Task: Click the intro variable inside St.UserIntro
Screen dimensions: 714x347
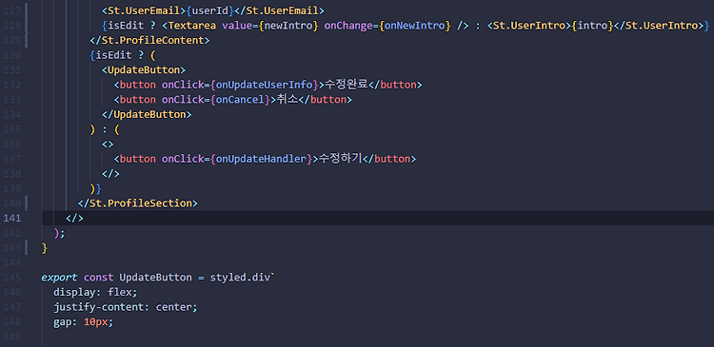Action: tap(592, 25)
